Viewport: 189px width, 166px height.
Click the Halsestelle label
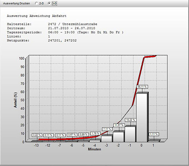coord(19,24)
